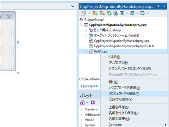Screen dimensions: 169x127
Task: Expand Additional palette category
Action: [81, 115]
